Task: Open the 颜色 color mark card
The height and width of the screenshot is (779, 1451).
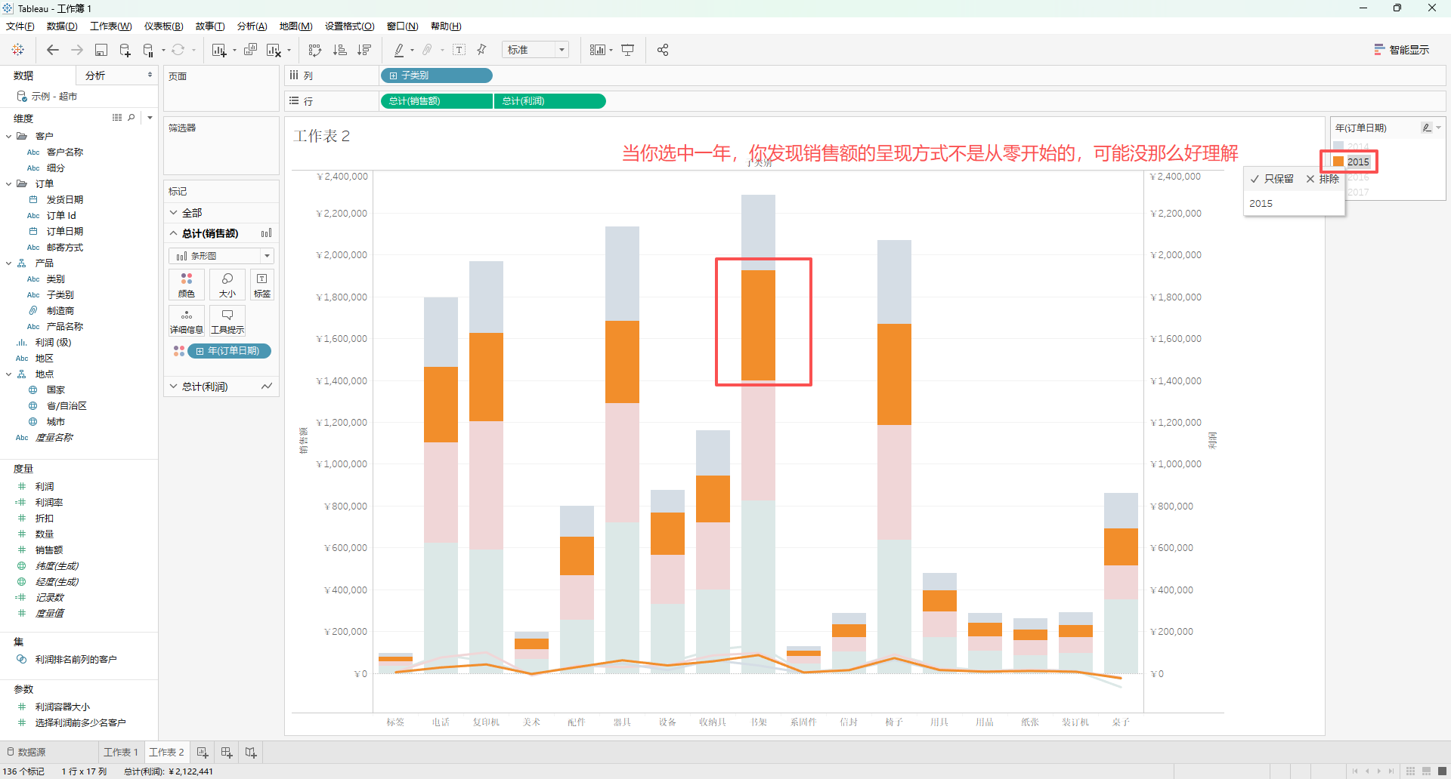Action: pyautogui.click(x=187, y=285)
